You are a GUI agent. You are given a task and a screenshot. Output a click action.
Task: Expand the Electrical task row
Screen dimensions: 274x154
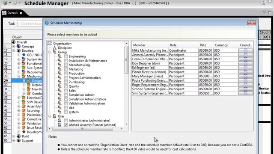19,98
